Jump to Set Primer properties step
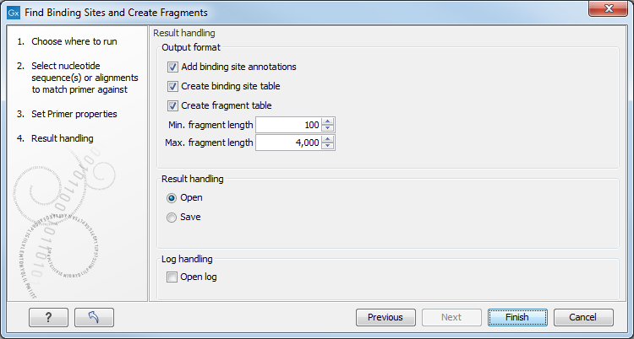The image size is (634, 339). click(74, 114)
